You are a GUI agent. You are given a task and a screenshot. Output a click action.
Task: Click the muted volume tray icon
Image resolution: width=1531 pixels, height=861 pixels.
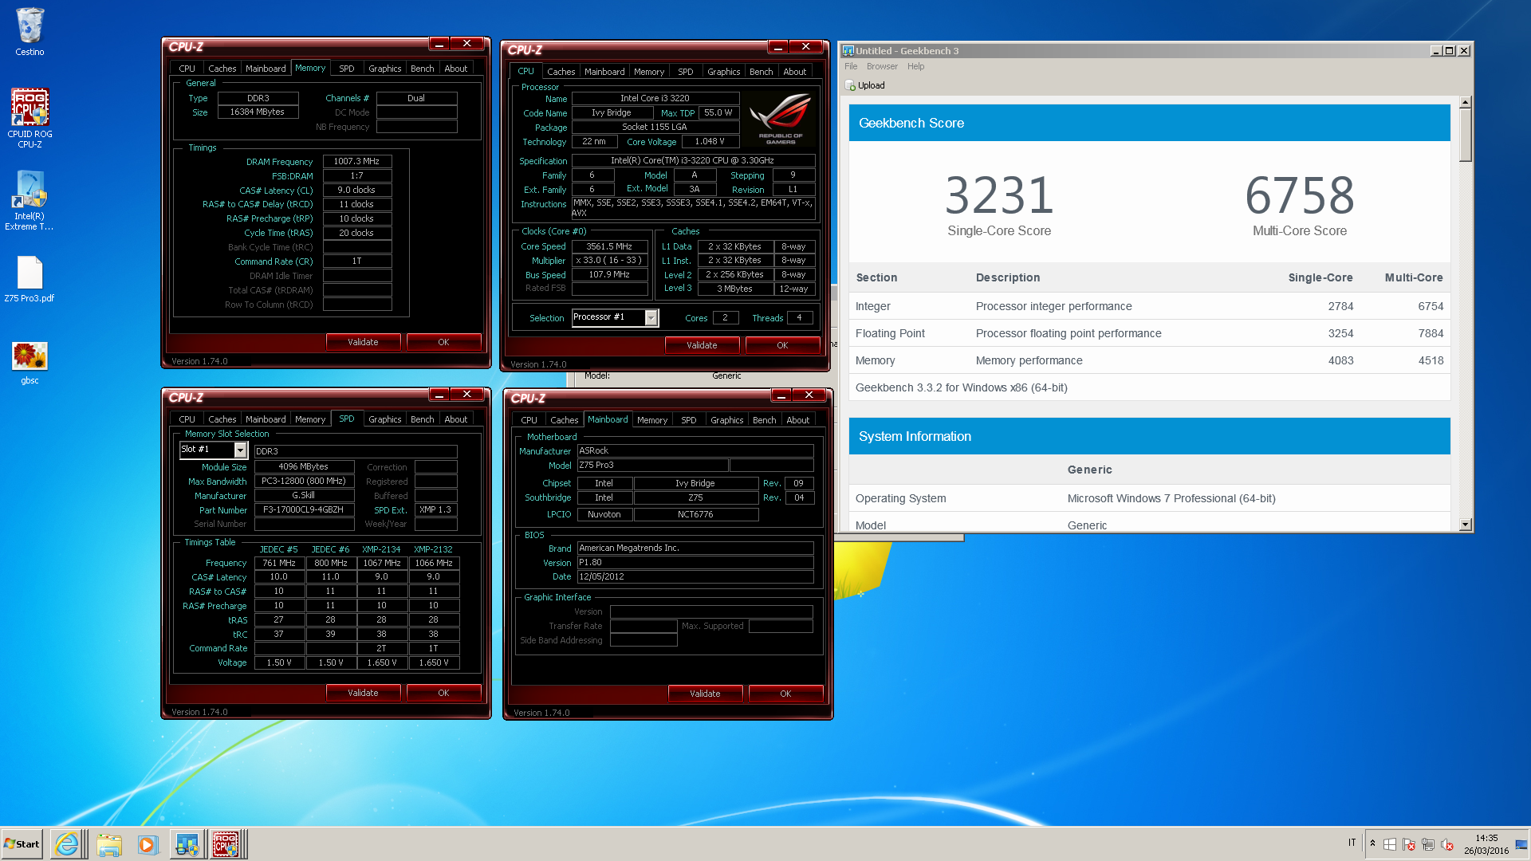tap(1447, 844)
